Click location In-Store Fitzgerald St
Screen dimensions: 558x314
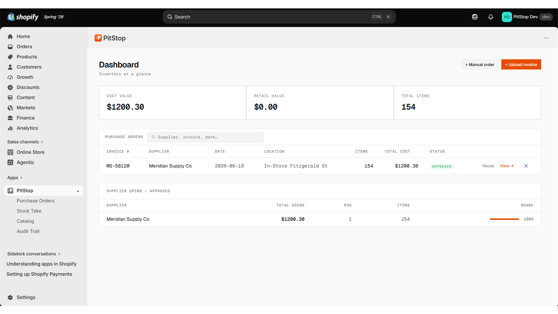tap(296, 166)
